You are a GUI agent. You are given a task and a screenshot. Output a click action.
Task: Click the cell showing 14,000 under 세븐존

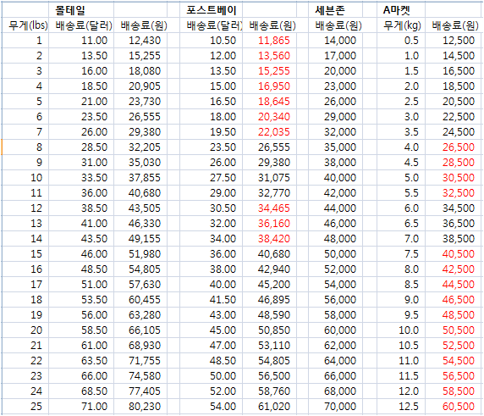(335, 40)
